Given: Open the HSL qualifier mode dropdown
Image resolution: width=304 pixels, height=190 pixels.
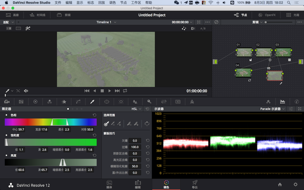Looking at the screenshot, I should [x=136, y=109].
